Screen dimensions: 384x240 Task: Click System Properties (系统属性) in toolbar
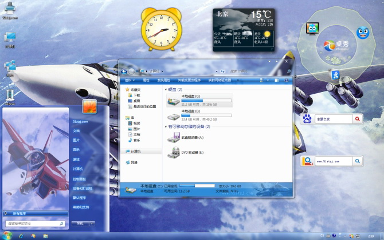point(163,80)
